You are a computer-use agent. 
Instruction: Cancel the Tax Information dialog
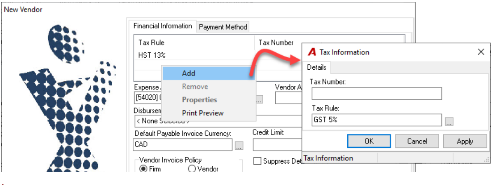coord(417,141)
